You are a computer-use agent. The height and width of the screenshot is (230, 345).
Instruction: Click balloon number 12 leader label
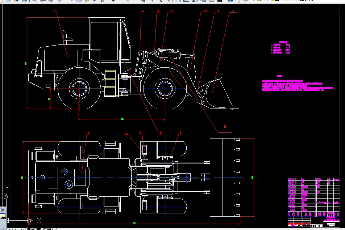click(205, 11)
